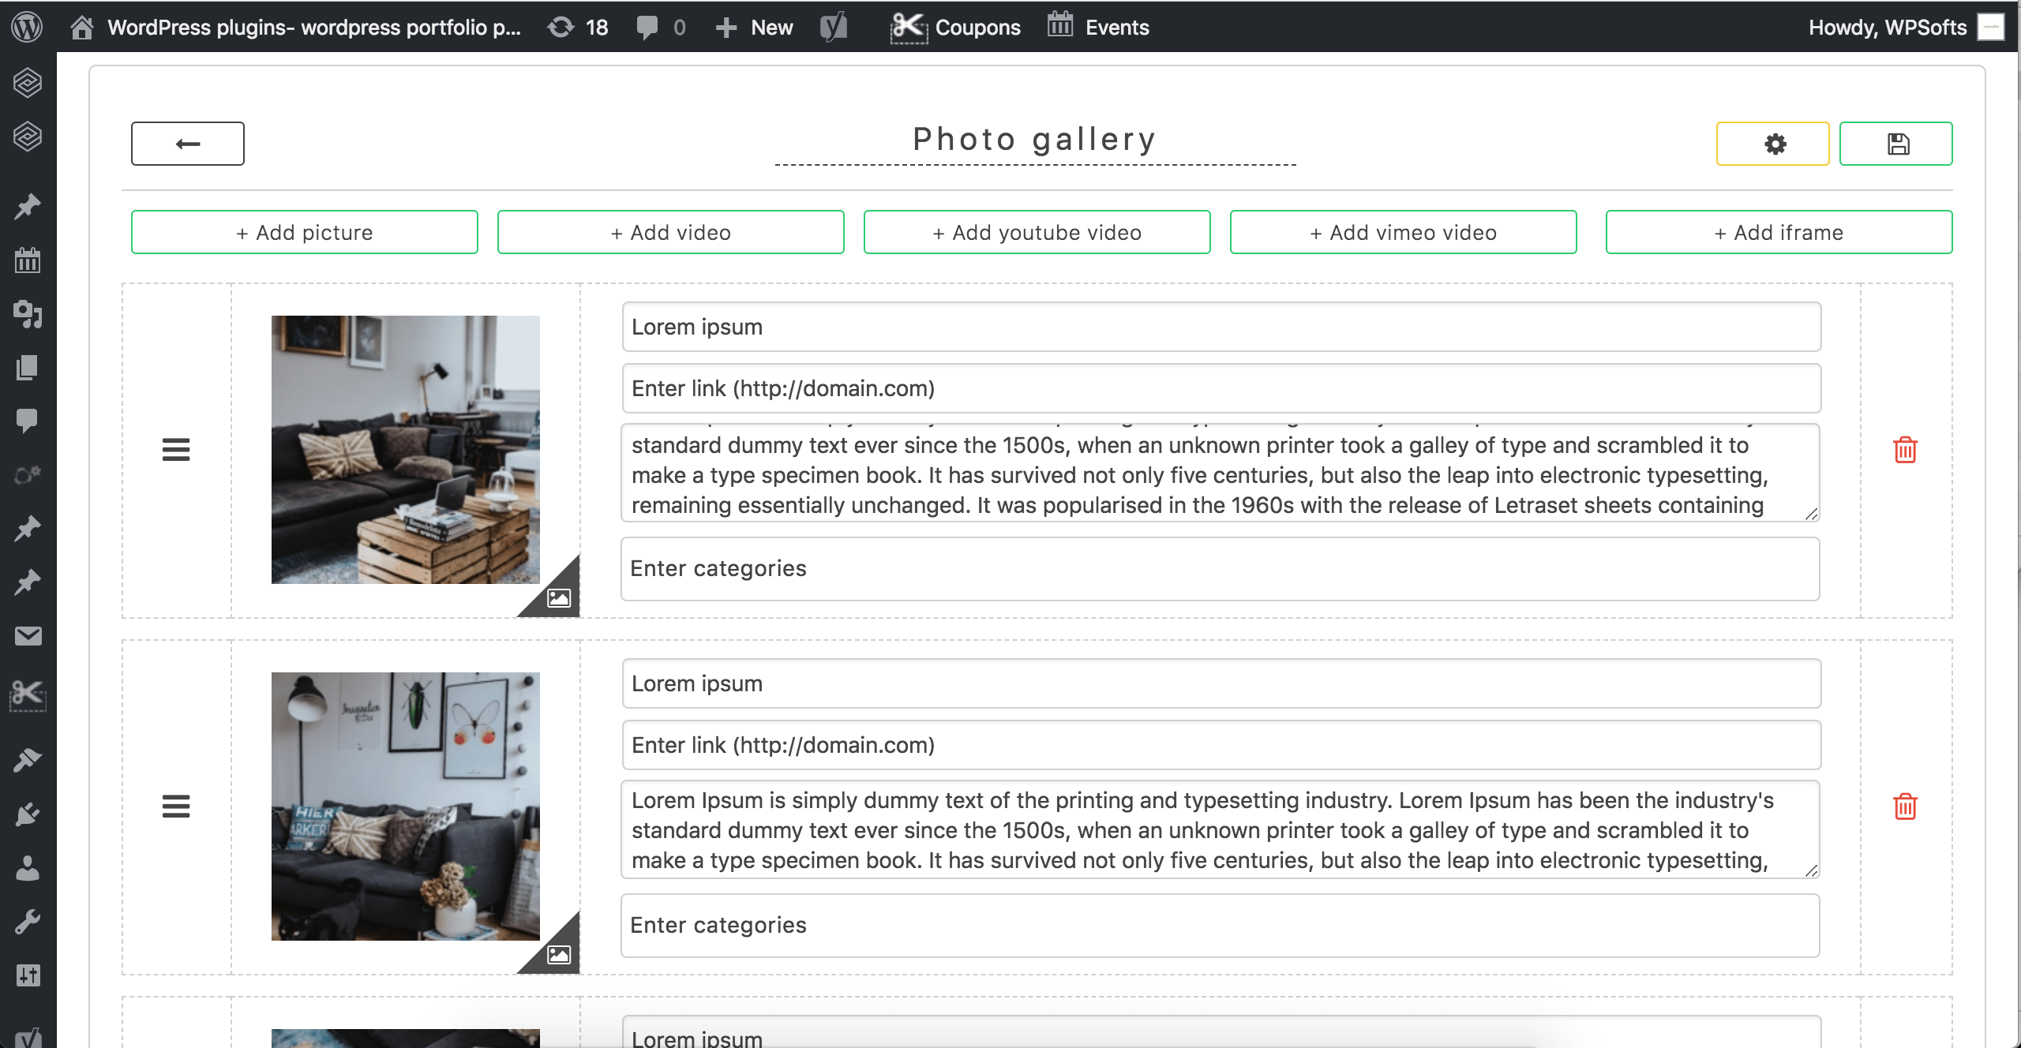Click the + Add youtube video button
The height and width of the screenshot is (1048, 2021).
pos(1037,232)
